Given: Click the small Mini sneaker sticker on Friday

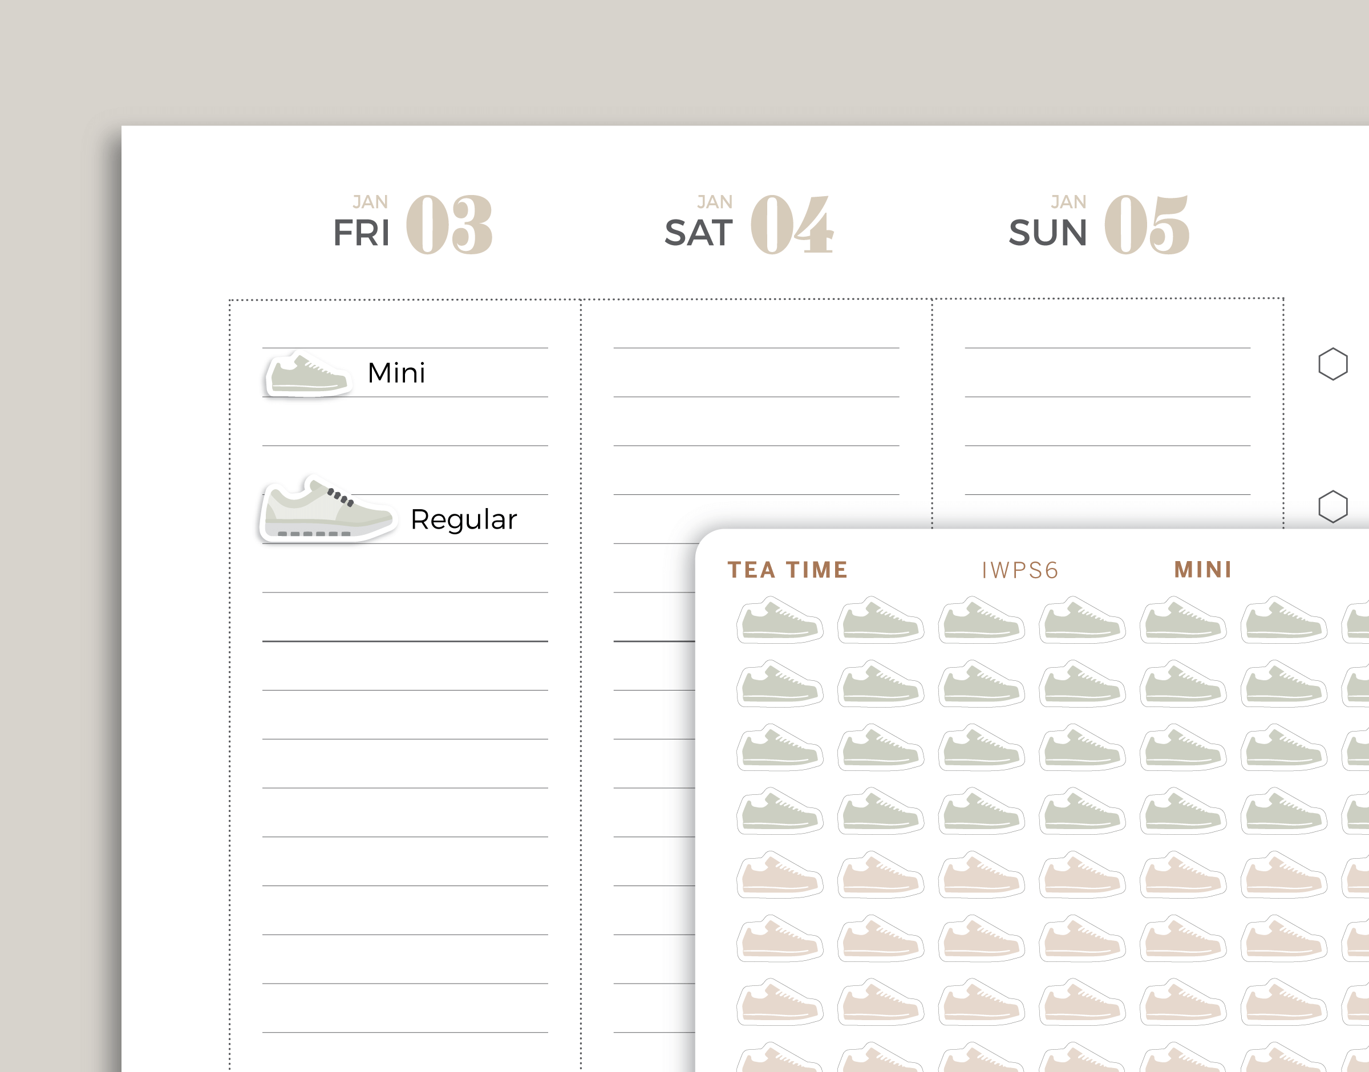Looking at the screenshot, I should point(307,375).
